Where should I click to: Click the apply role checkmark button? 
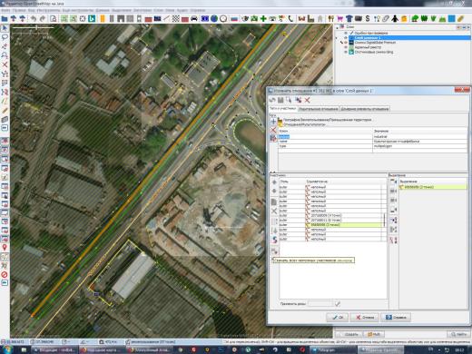[338, 303]
